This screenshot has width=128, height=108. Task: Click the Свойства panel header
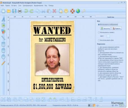[x=111, y=17]
